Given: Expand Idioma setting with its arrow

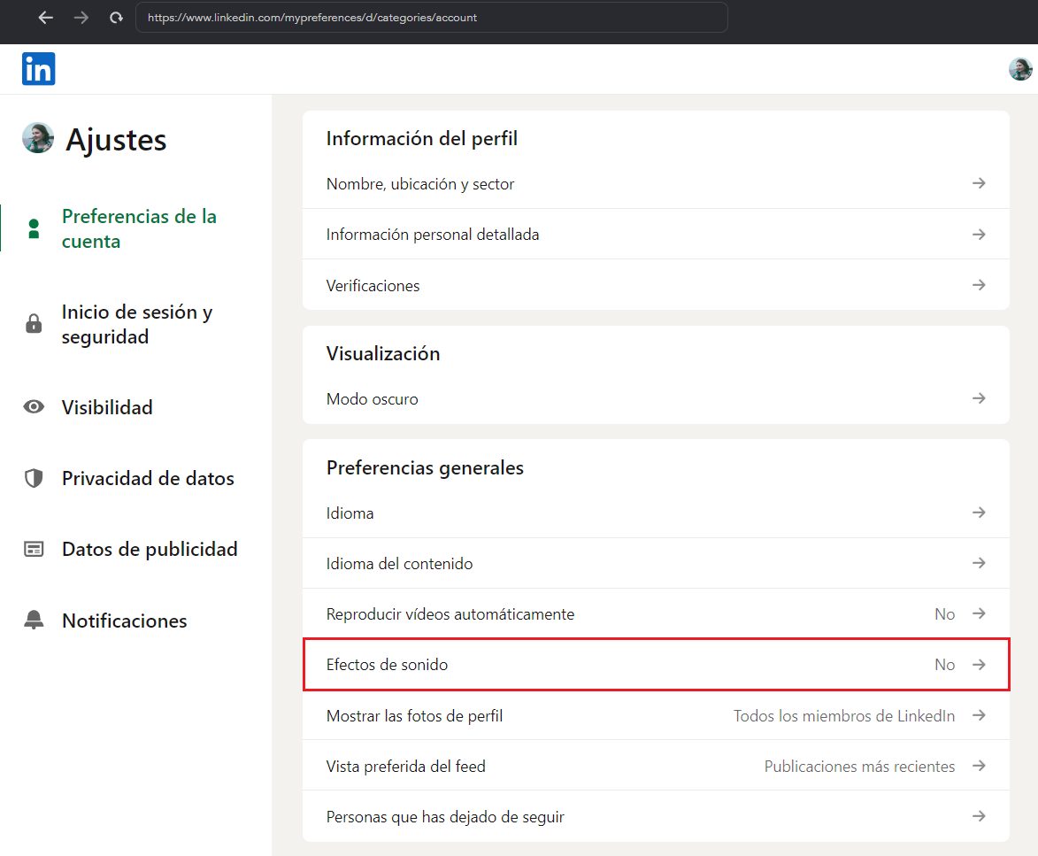Looking at the screenshot, I should pos(979,513).
